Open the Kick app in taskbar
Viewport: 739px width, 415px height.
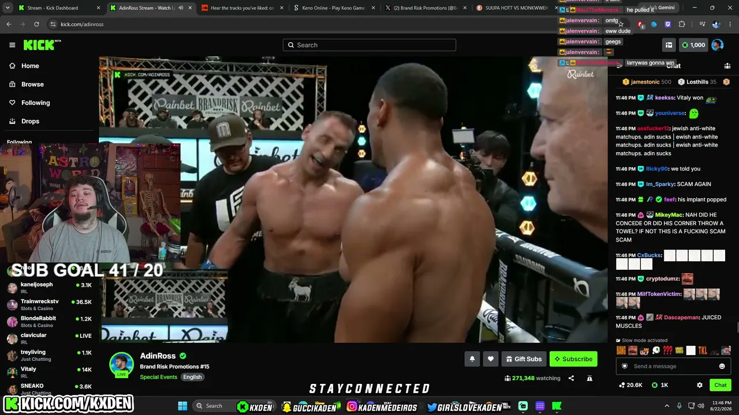pyautogui.click(x=557, y=406)
